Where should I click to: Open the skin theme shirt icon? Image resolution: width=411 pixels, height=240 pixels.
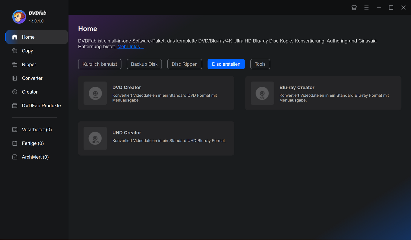coord(354,8)
